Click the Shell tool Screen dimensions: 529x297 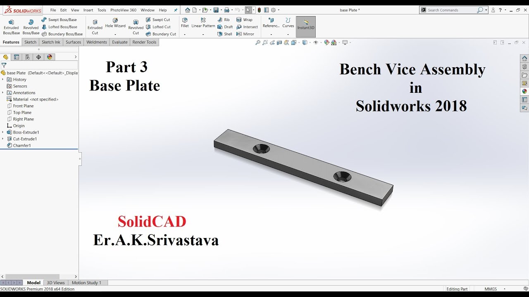click(225, 34)
